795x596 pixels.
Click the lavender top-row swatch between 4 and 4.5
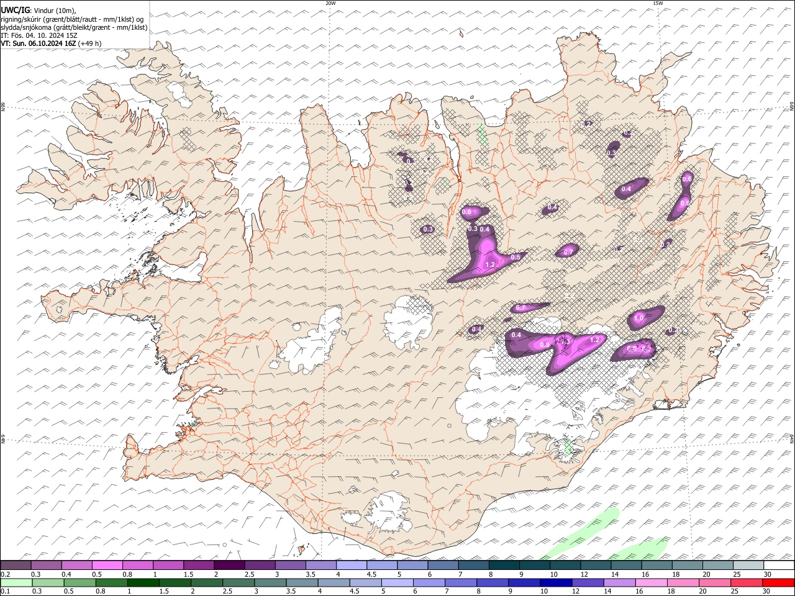coord(352,565)
